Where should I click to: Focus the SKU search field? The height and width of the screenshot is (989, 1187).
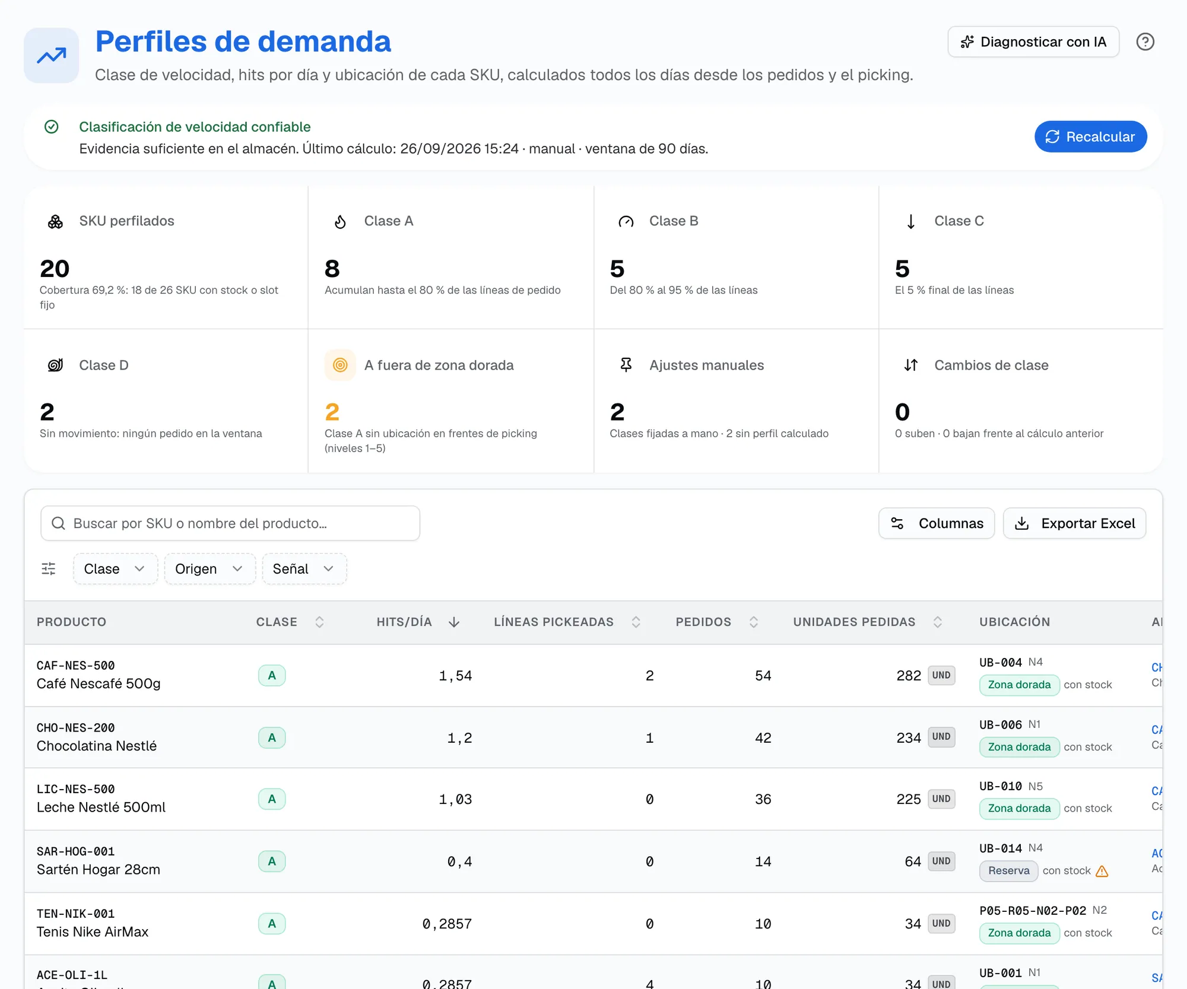click(x=230, y=523)
